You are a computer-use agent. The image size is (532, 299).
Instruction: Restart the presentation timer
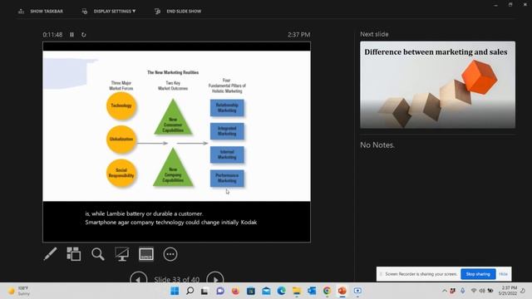click(x=83, y=35)
